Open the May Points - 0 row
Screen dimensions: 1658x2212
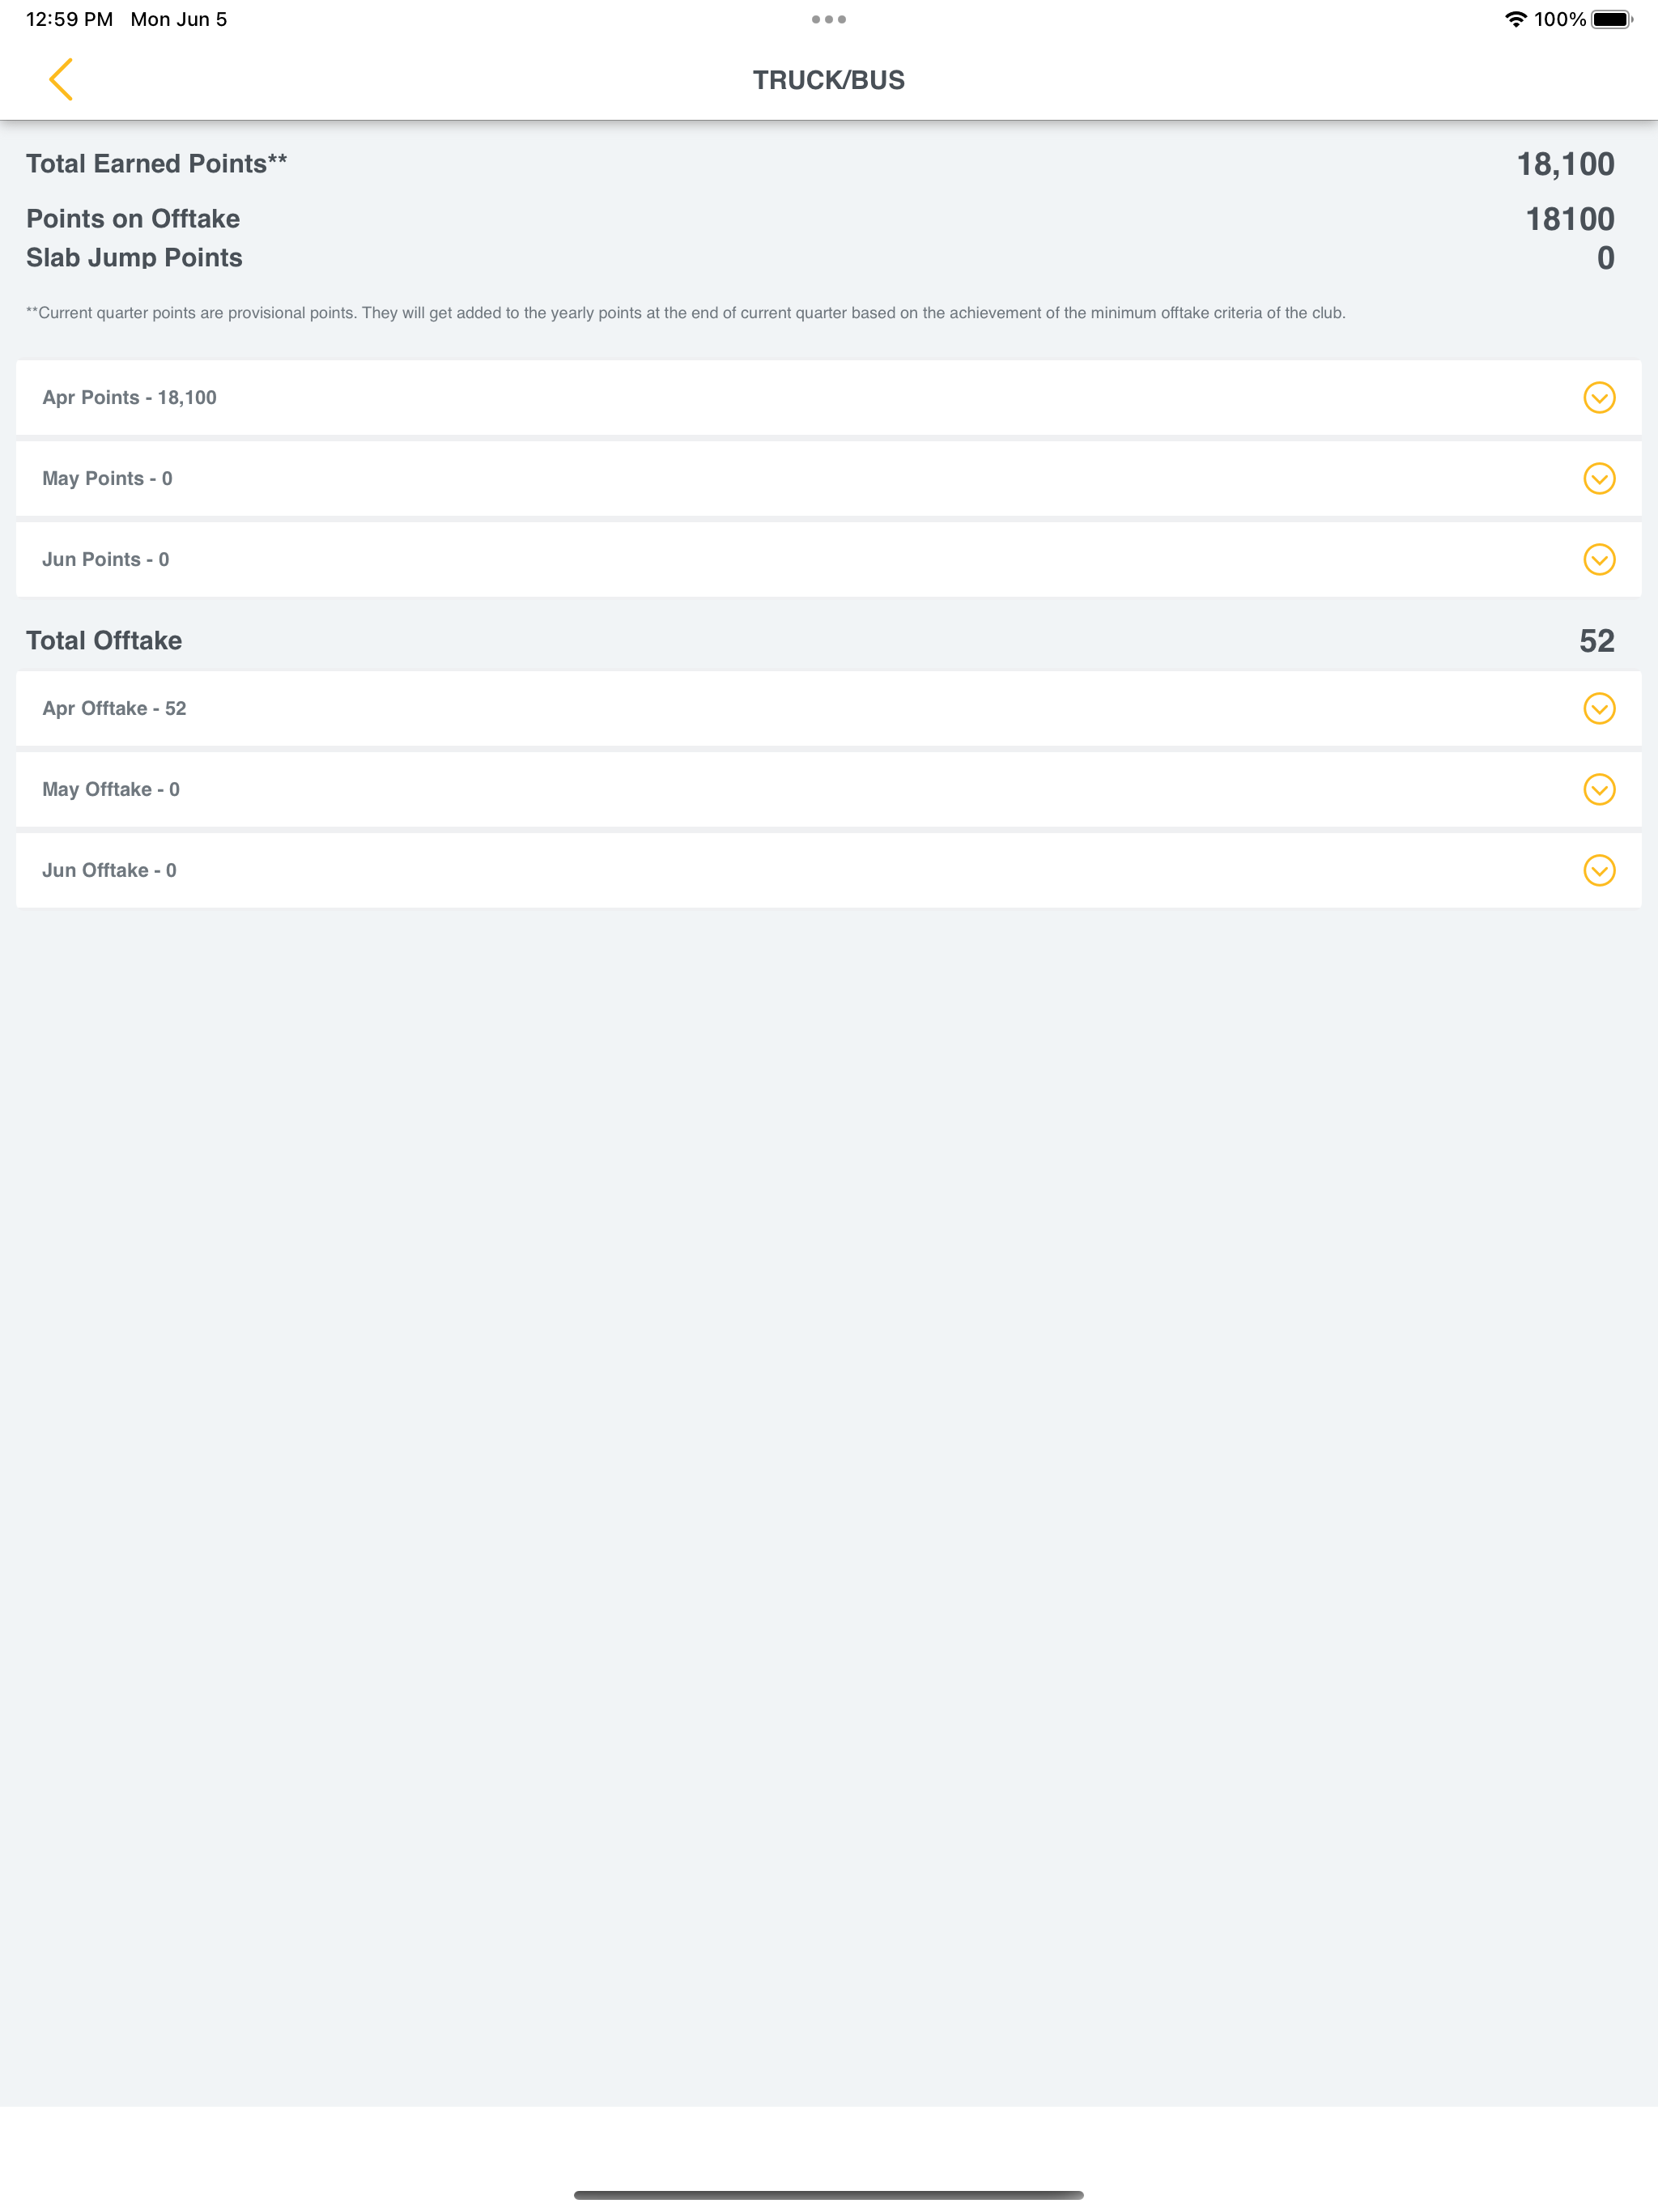(x=829, y=479)
